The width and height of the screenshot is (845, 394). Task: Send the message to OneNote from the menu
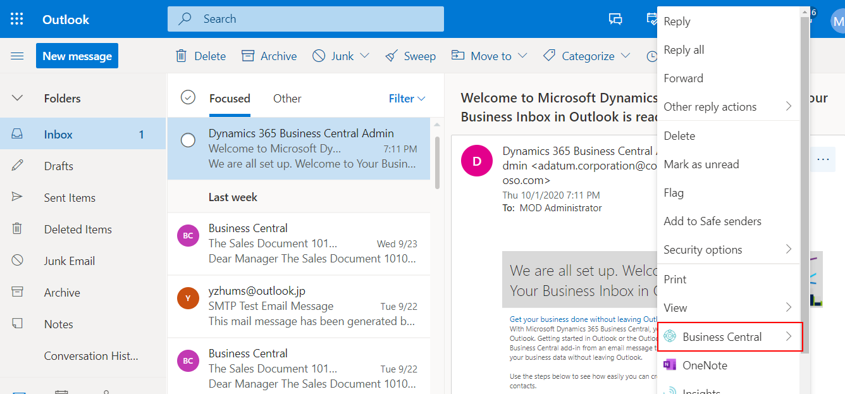point(705,365)
